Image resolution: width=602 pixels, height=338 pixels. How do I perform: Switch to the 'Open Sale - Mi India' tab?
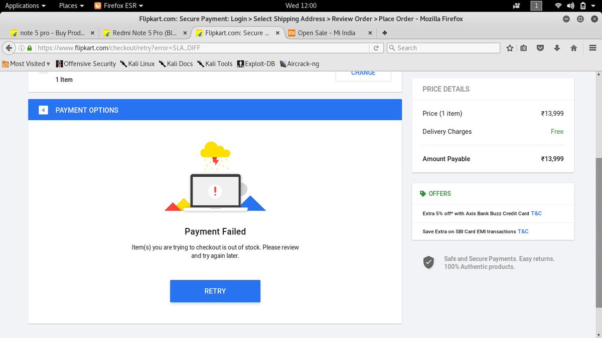[x=326, y=33]
